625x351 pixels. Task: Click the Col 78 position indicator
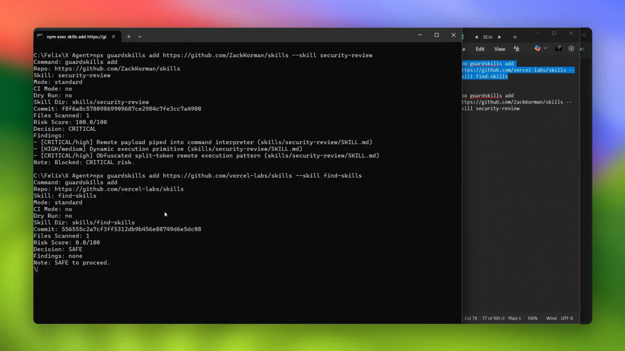coord(470,318)
